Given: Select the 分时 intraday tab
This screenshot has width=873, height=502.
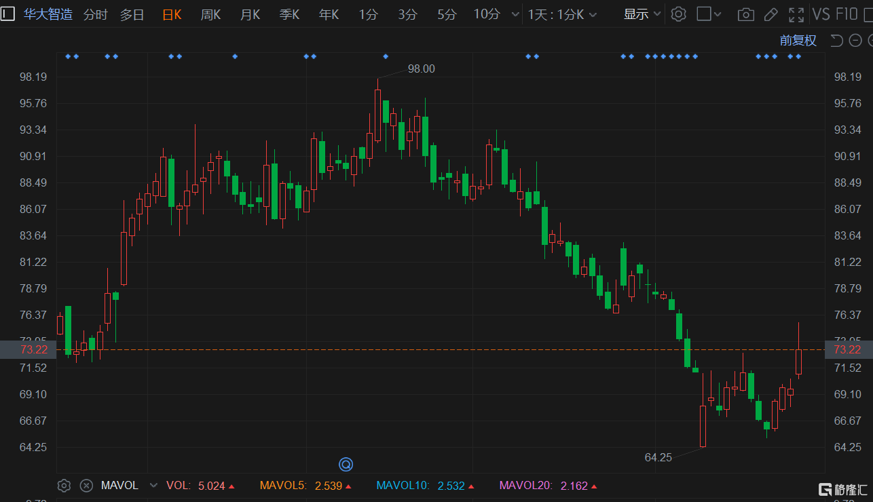Looking at the screenshot, I should (96, 14).
